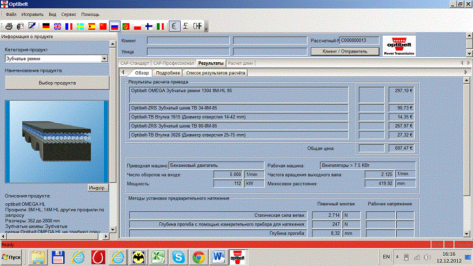Click power value 112 field

pyautogui.click(x=228, y=184)
